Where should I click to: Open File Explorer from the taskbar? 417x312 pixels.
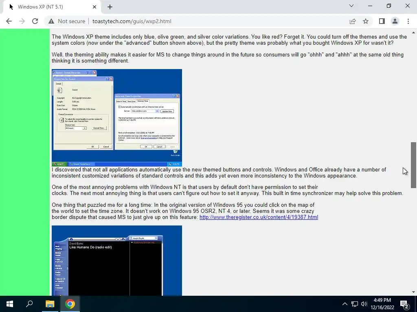pyautogui.click(x=50, y=304)
